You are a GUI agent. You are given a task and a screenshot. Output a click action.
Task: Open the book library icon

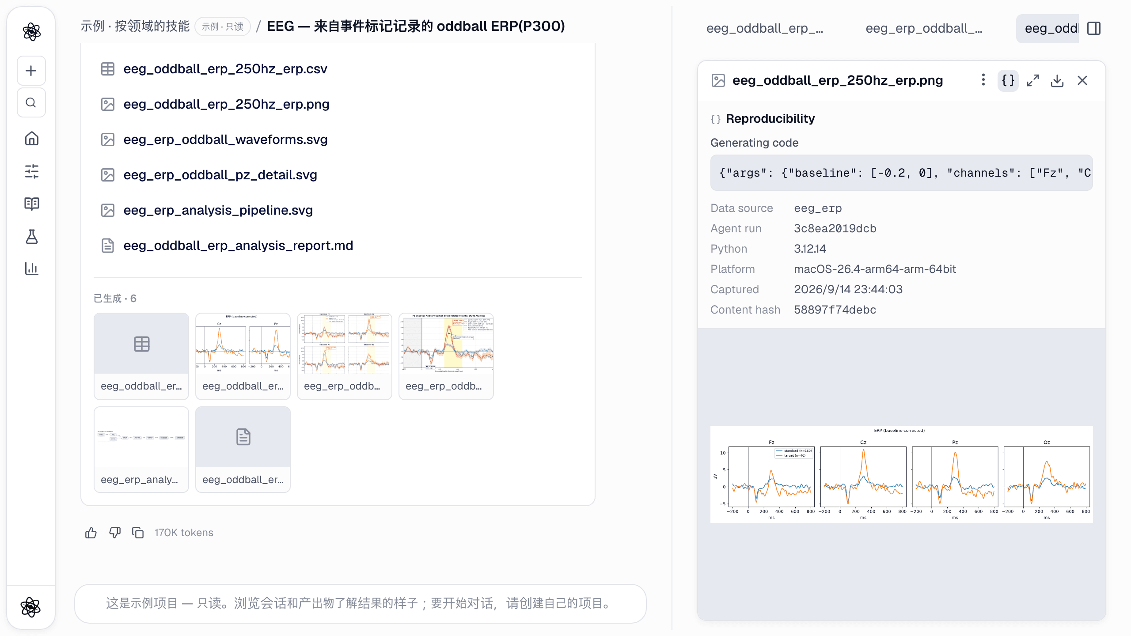click(x=31, y=204)
